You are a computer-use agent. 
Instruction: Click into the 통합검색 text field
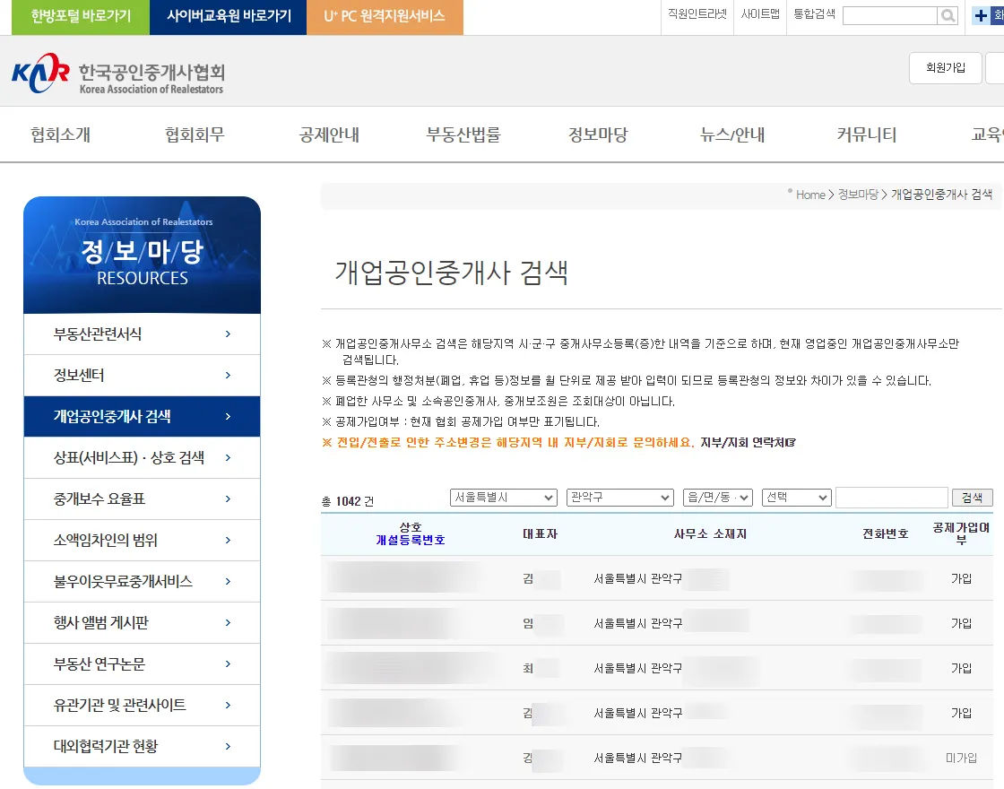tap(890, 15)
